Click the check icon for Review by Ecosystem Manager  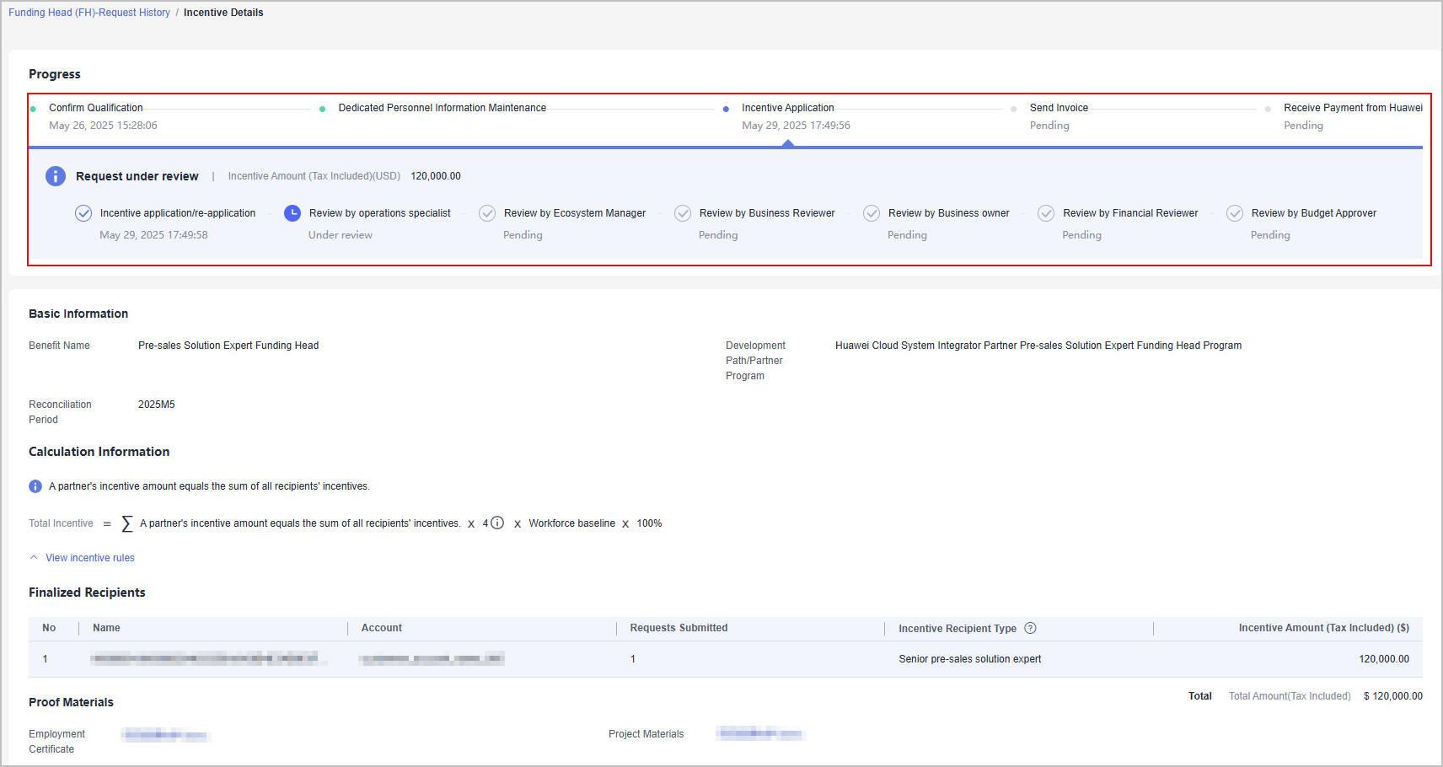click(x=487, y=213)
